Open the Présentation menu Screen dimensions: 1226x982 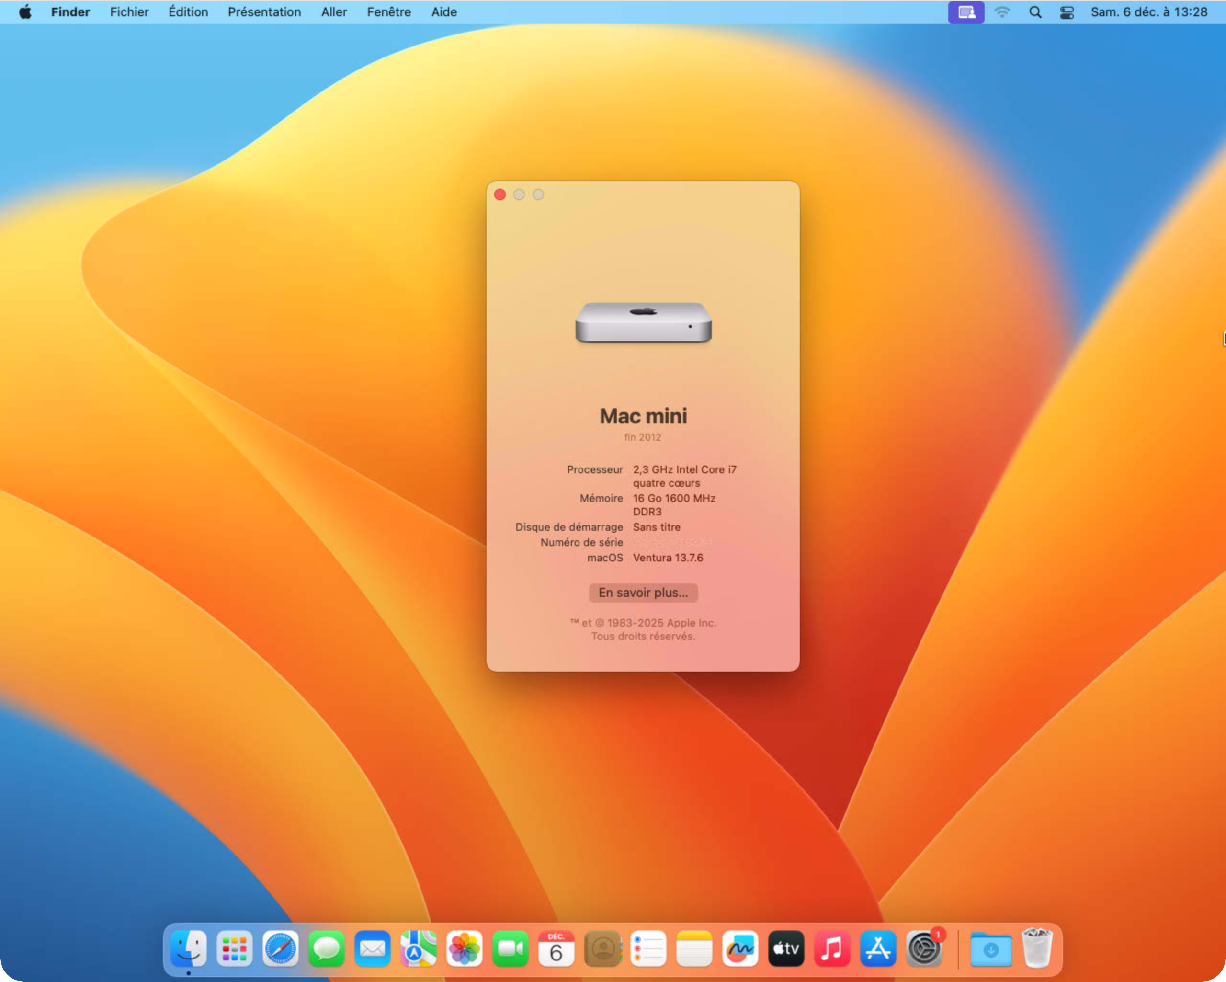click(x=264, y=12)
